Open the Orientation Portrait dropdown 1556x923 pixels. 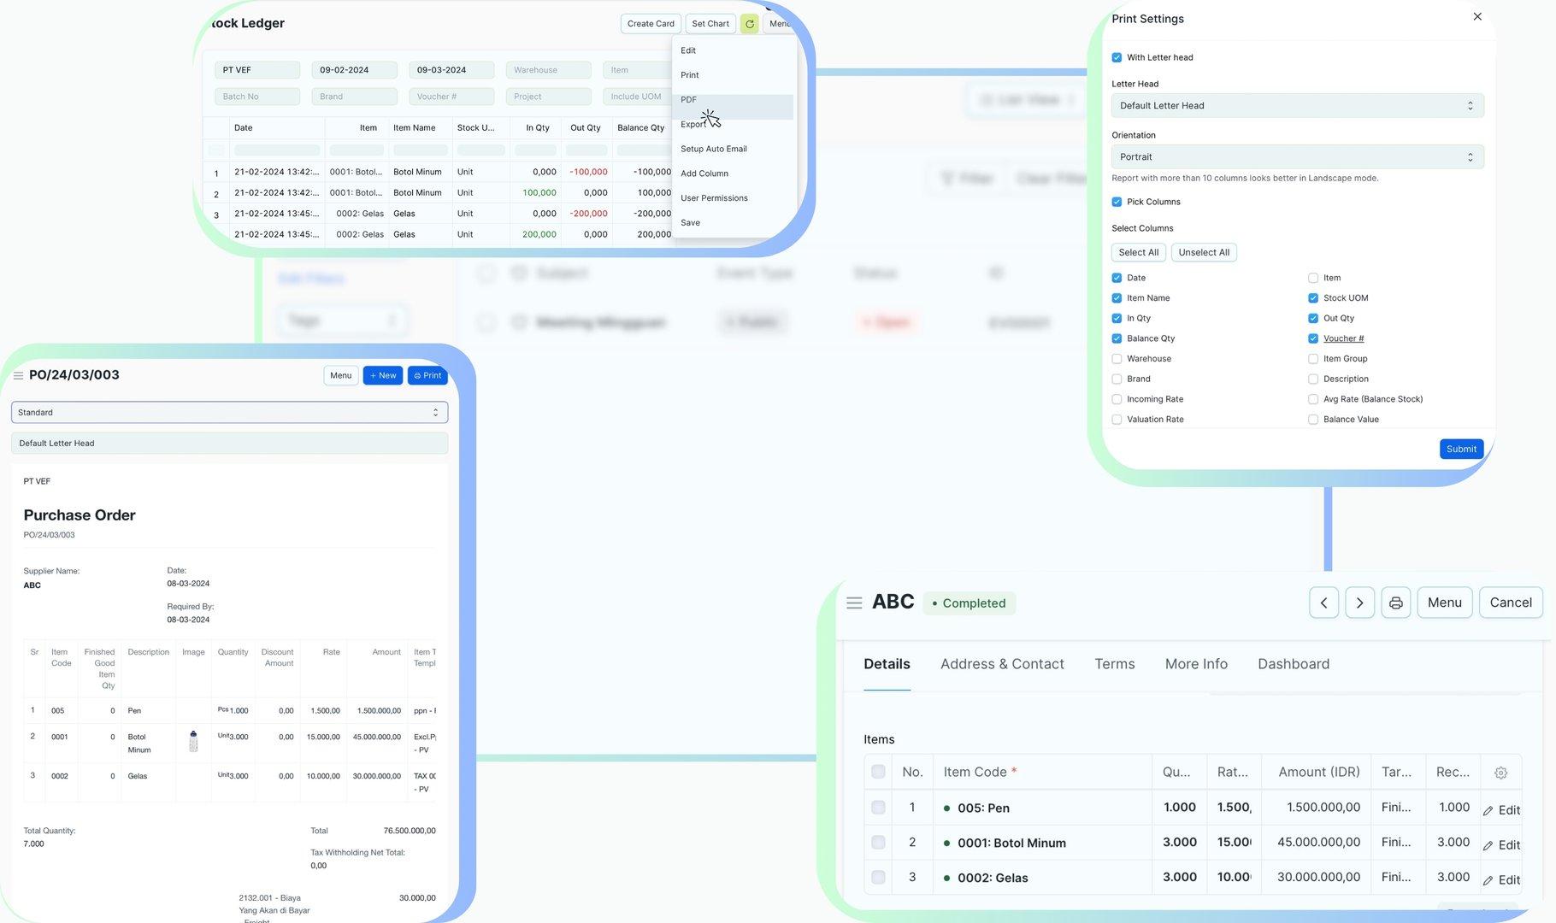tap(1296, 157)
